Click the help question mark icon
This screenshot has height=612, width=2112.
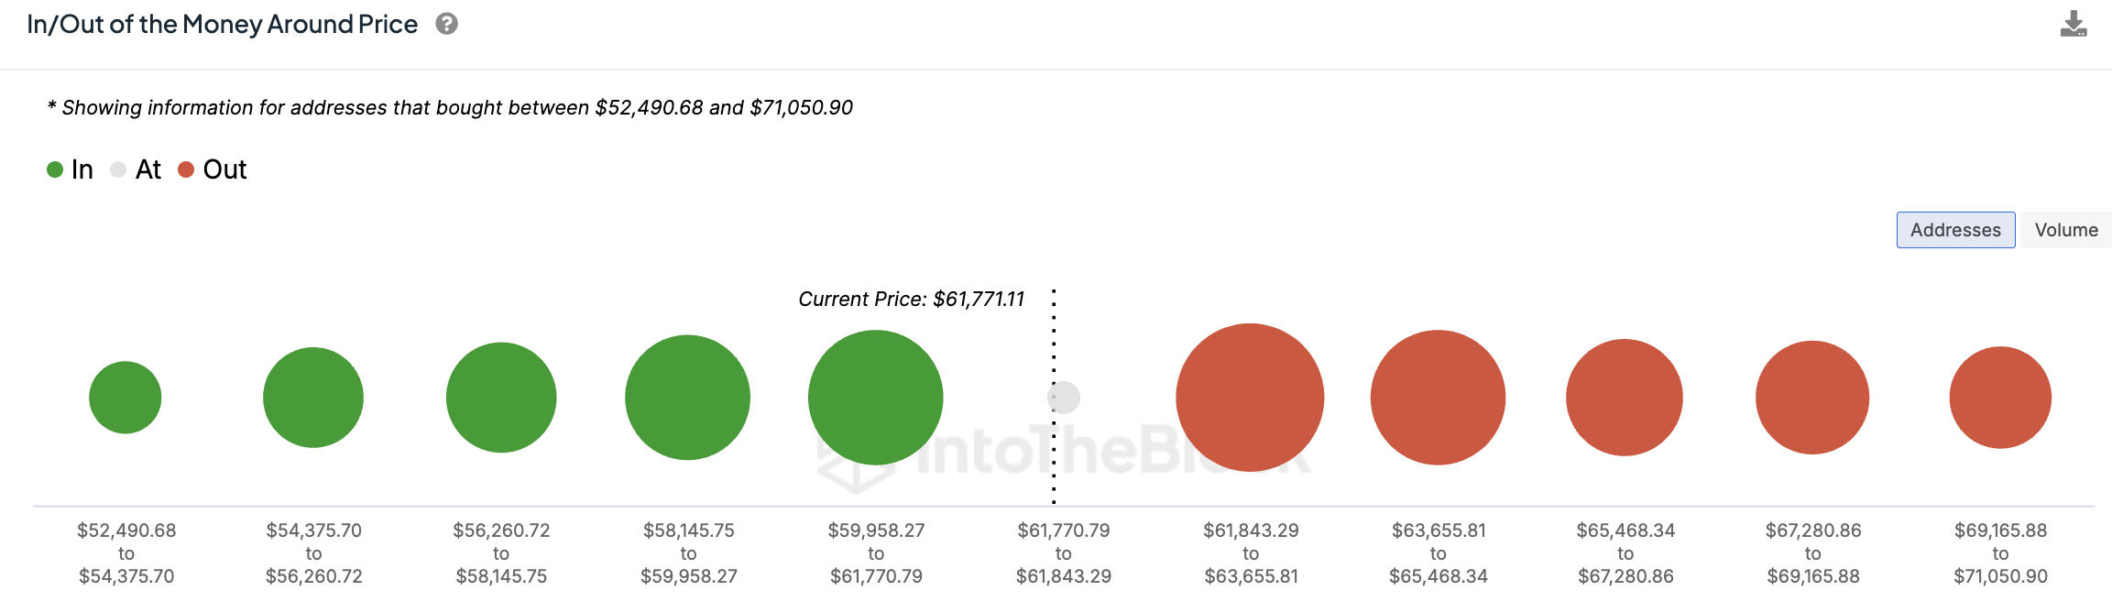446,24
